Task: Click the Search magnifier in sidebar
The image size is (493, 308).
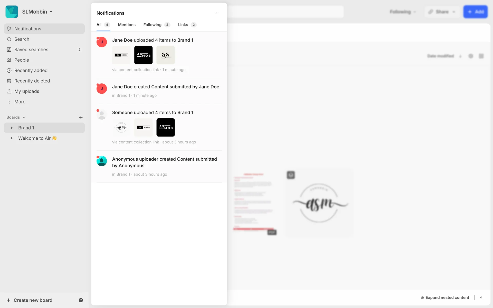Action: tap(9, 39)
